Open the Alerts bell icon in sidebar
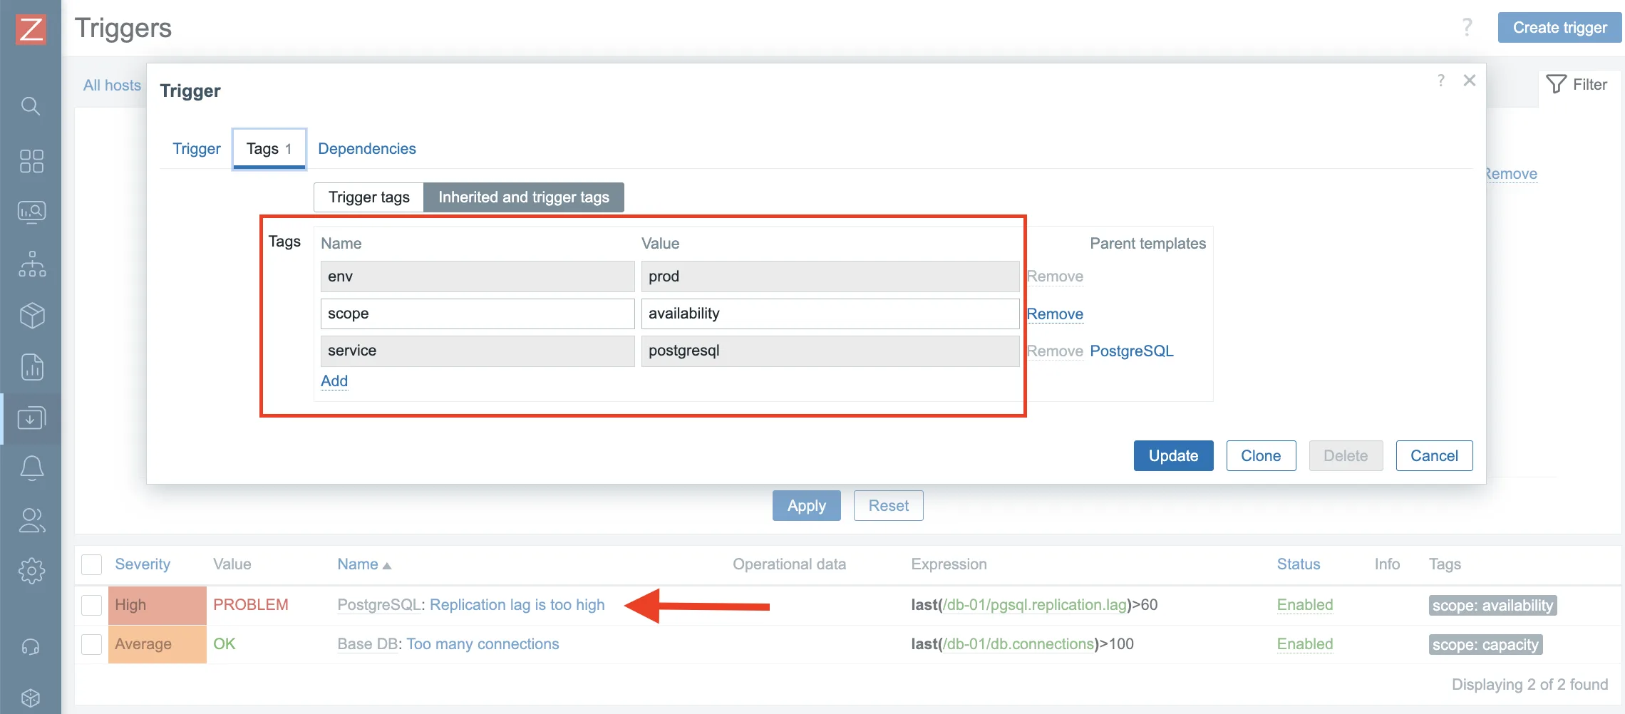Image resolution: width=1625 pixels, height=714 pixels. click(x=31, y=469)
